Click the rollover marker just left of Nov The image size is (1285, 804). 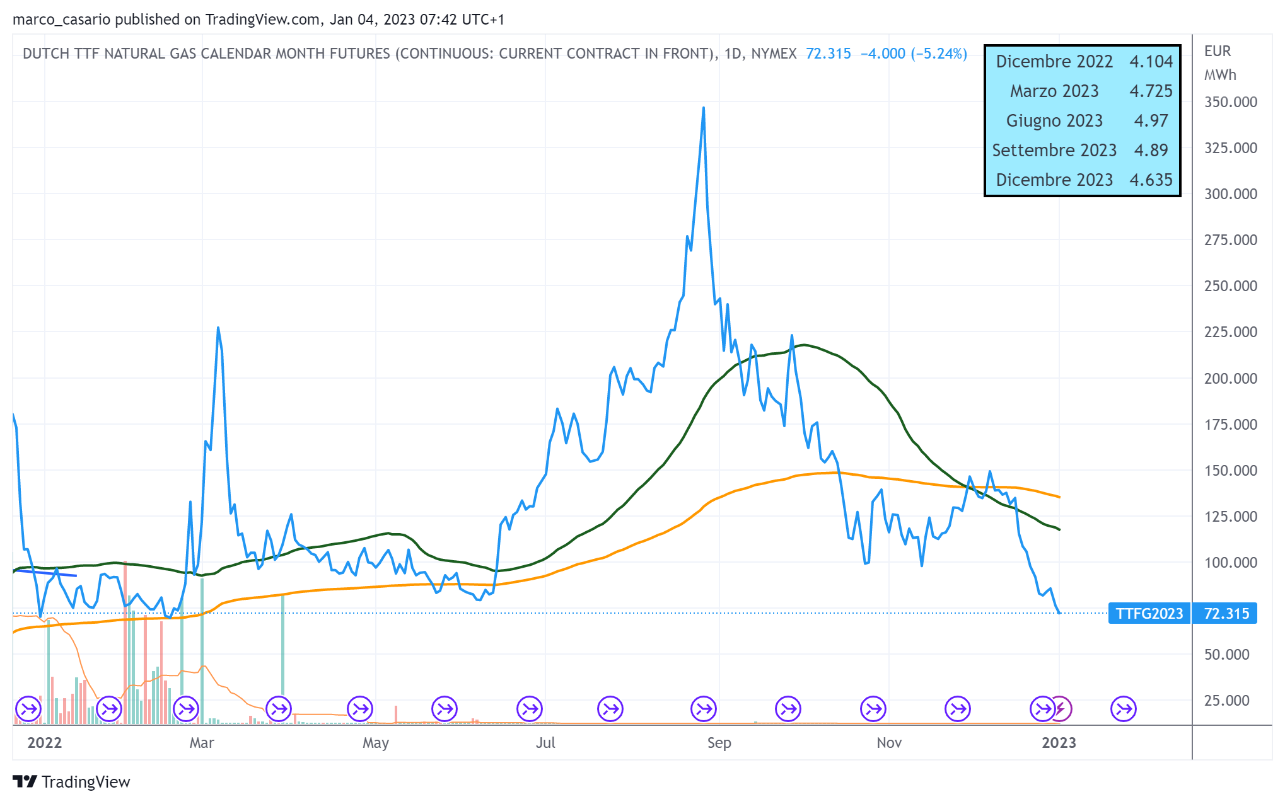(873, 709)
